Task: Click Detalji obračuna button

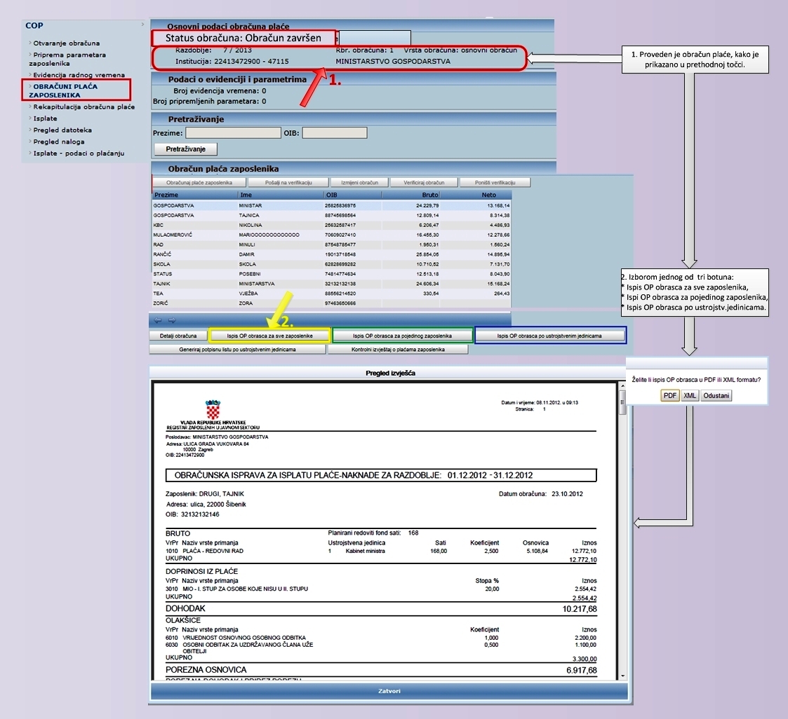Action: [178, 336]
